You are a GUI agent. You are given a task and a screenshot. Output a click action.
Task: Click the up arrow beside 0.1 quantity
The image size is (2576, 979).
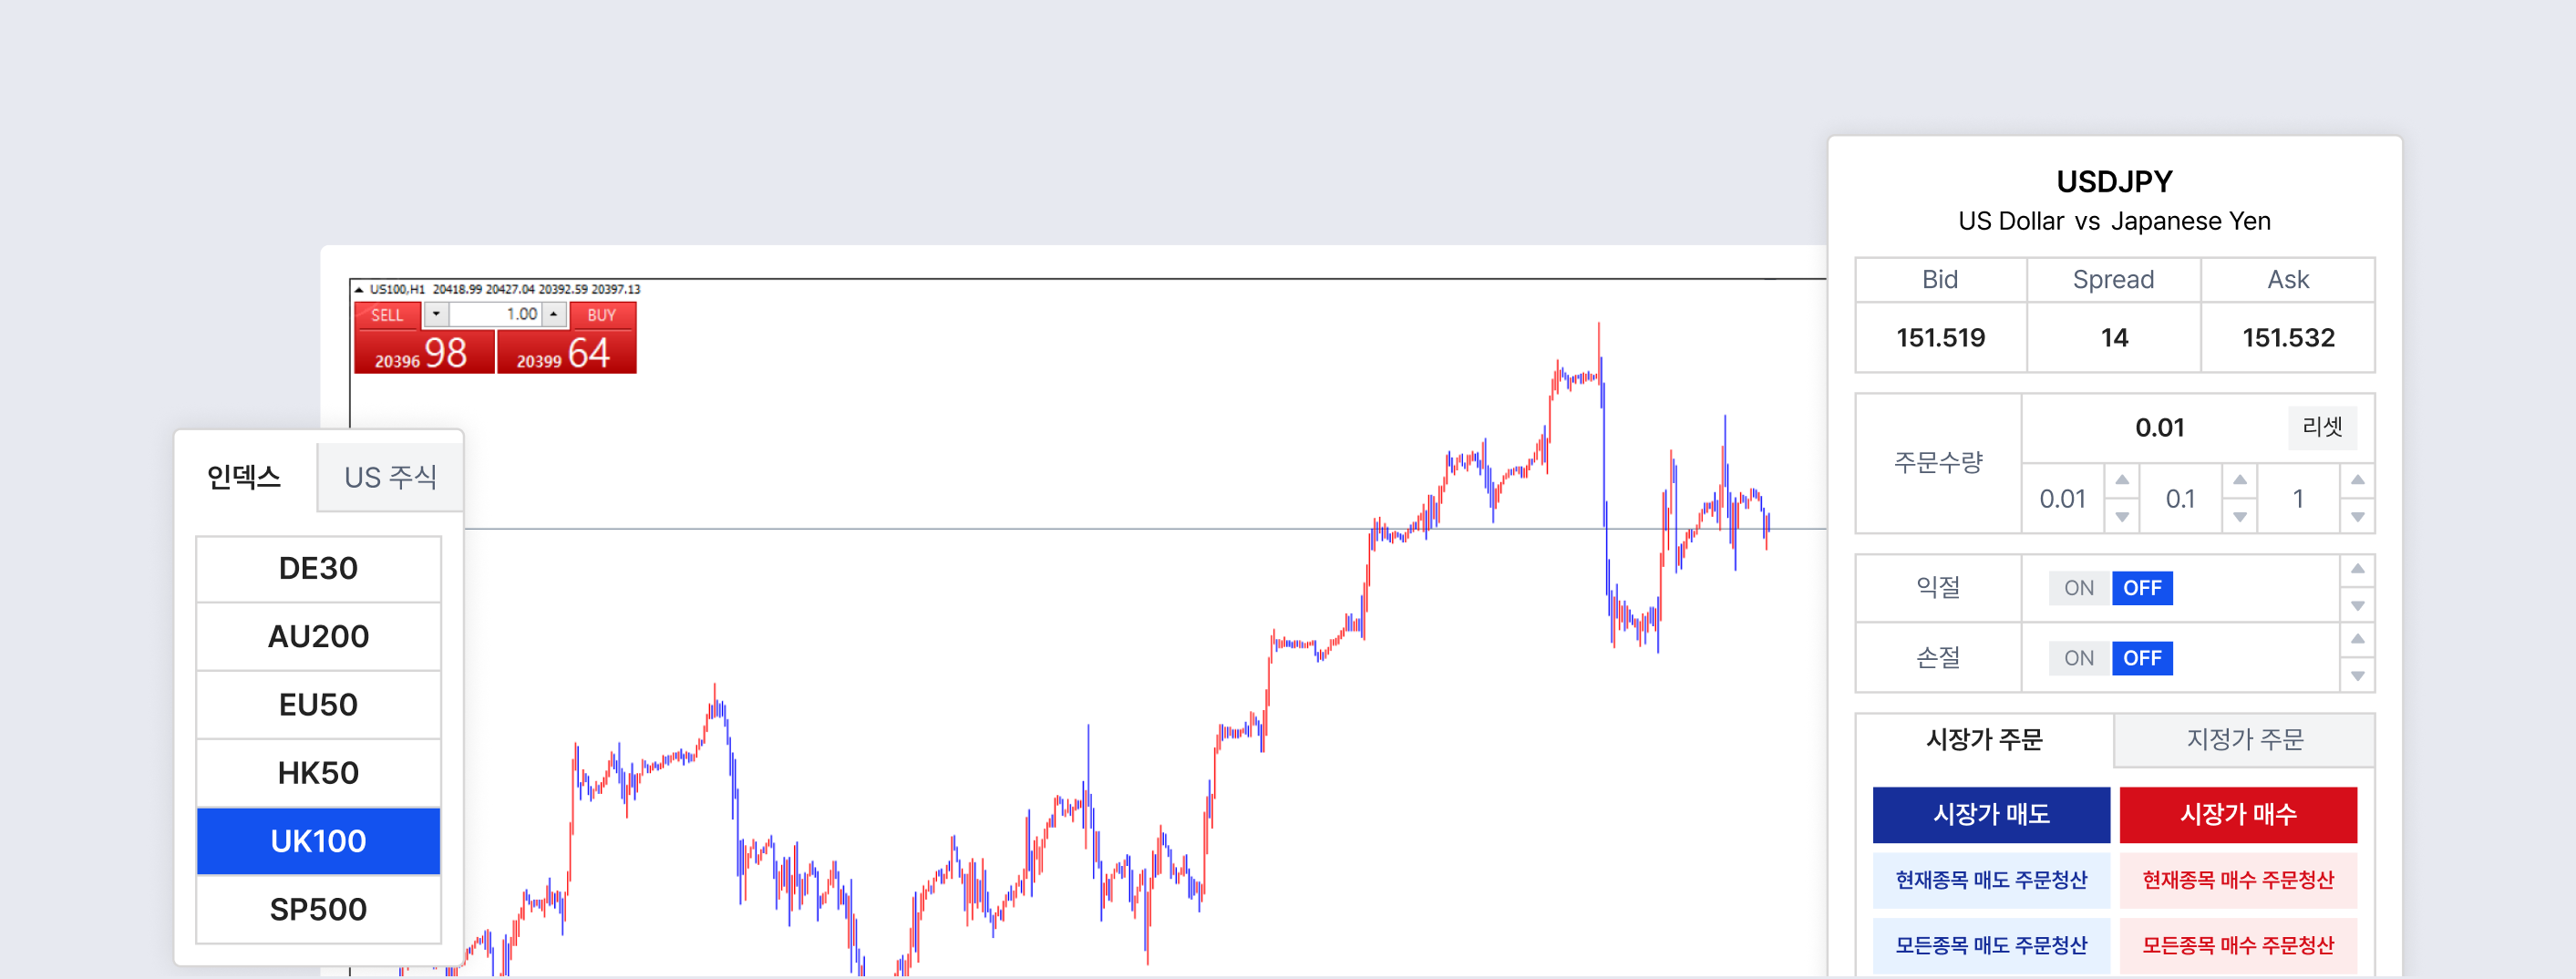pos(2239,480)
